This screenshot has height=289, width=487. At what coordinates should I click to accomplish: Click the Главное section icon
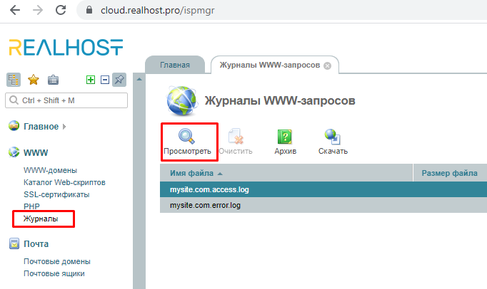point(14,126)
